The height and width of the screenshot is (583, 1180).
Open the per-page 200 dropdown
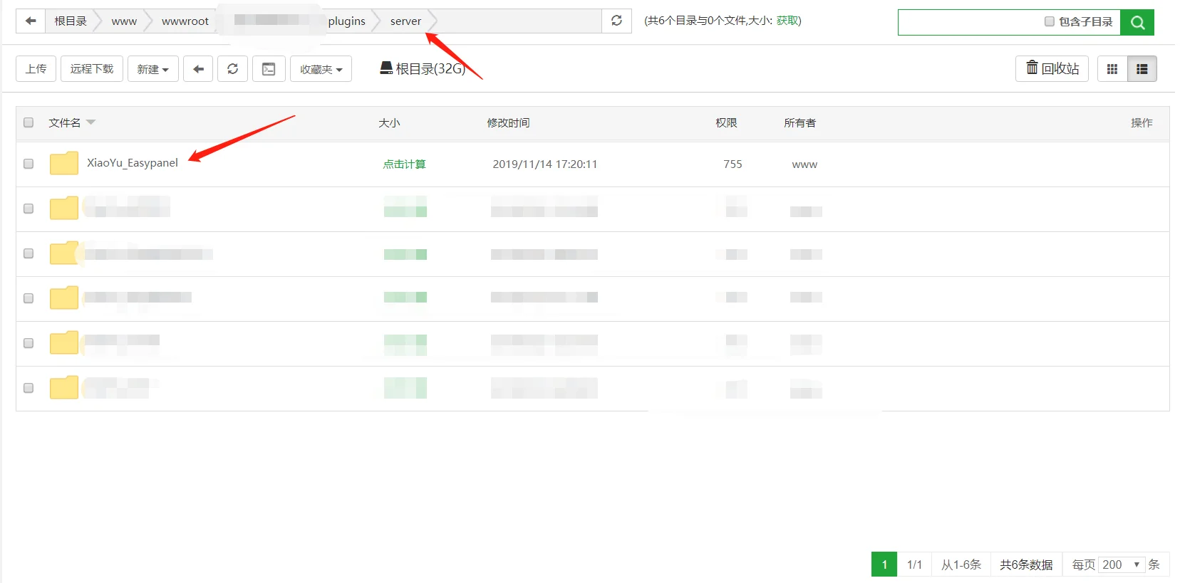coord(1122,564)
